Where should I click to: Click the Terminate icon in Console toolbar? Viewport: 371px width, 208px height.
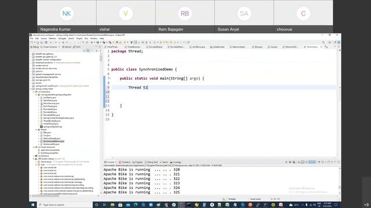pyautogui.click(x=286, y=162)
